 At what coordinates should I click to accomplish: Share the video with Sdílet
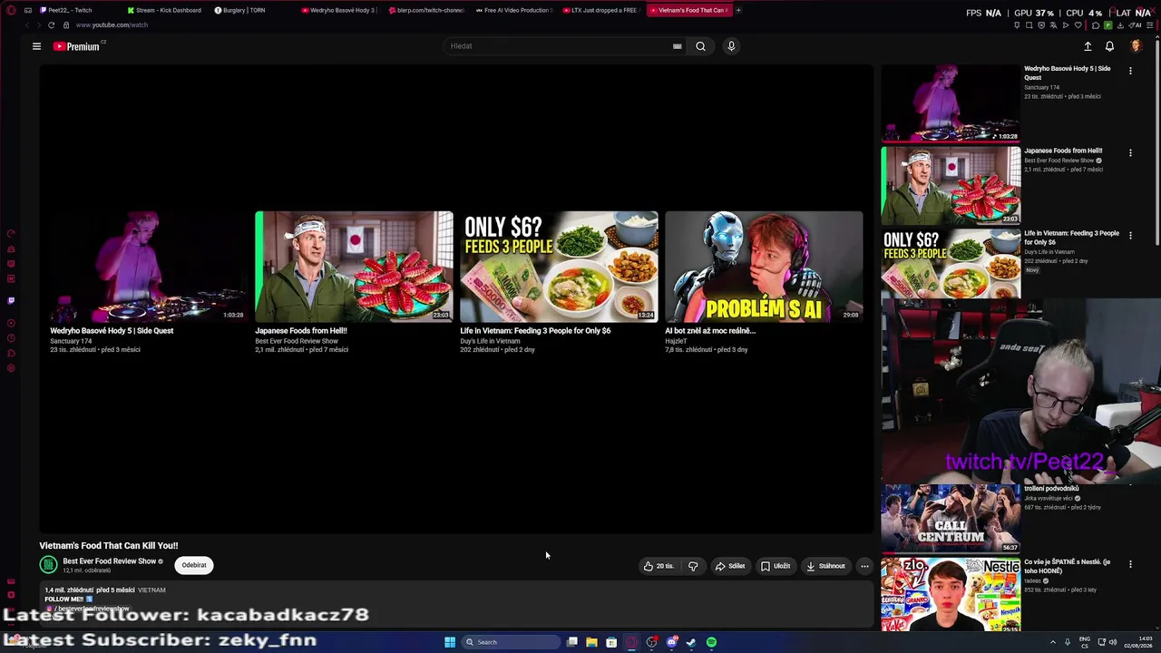[x=730, y=566]
